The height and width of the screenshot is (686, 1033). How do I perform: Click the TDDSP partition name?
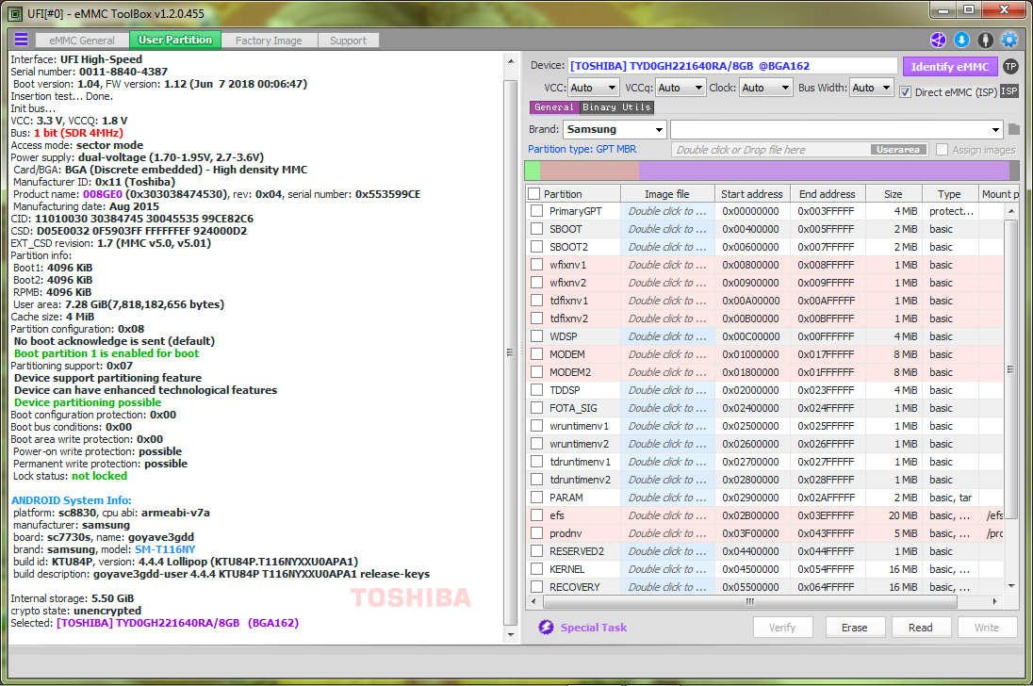coord(565,390)
